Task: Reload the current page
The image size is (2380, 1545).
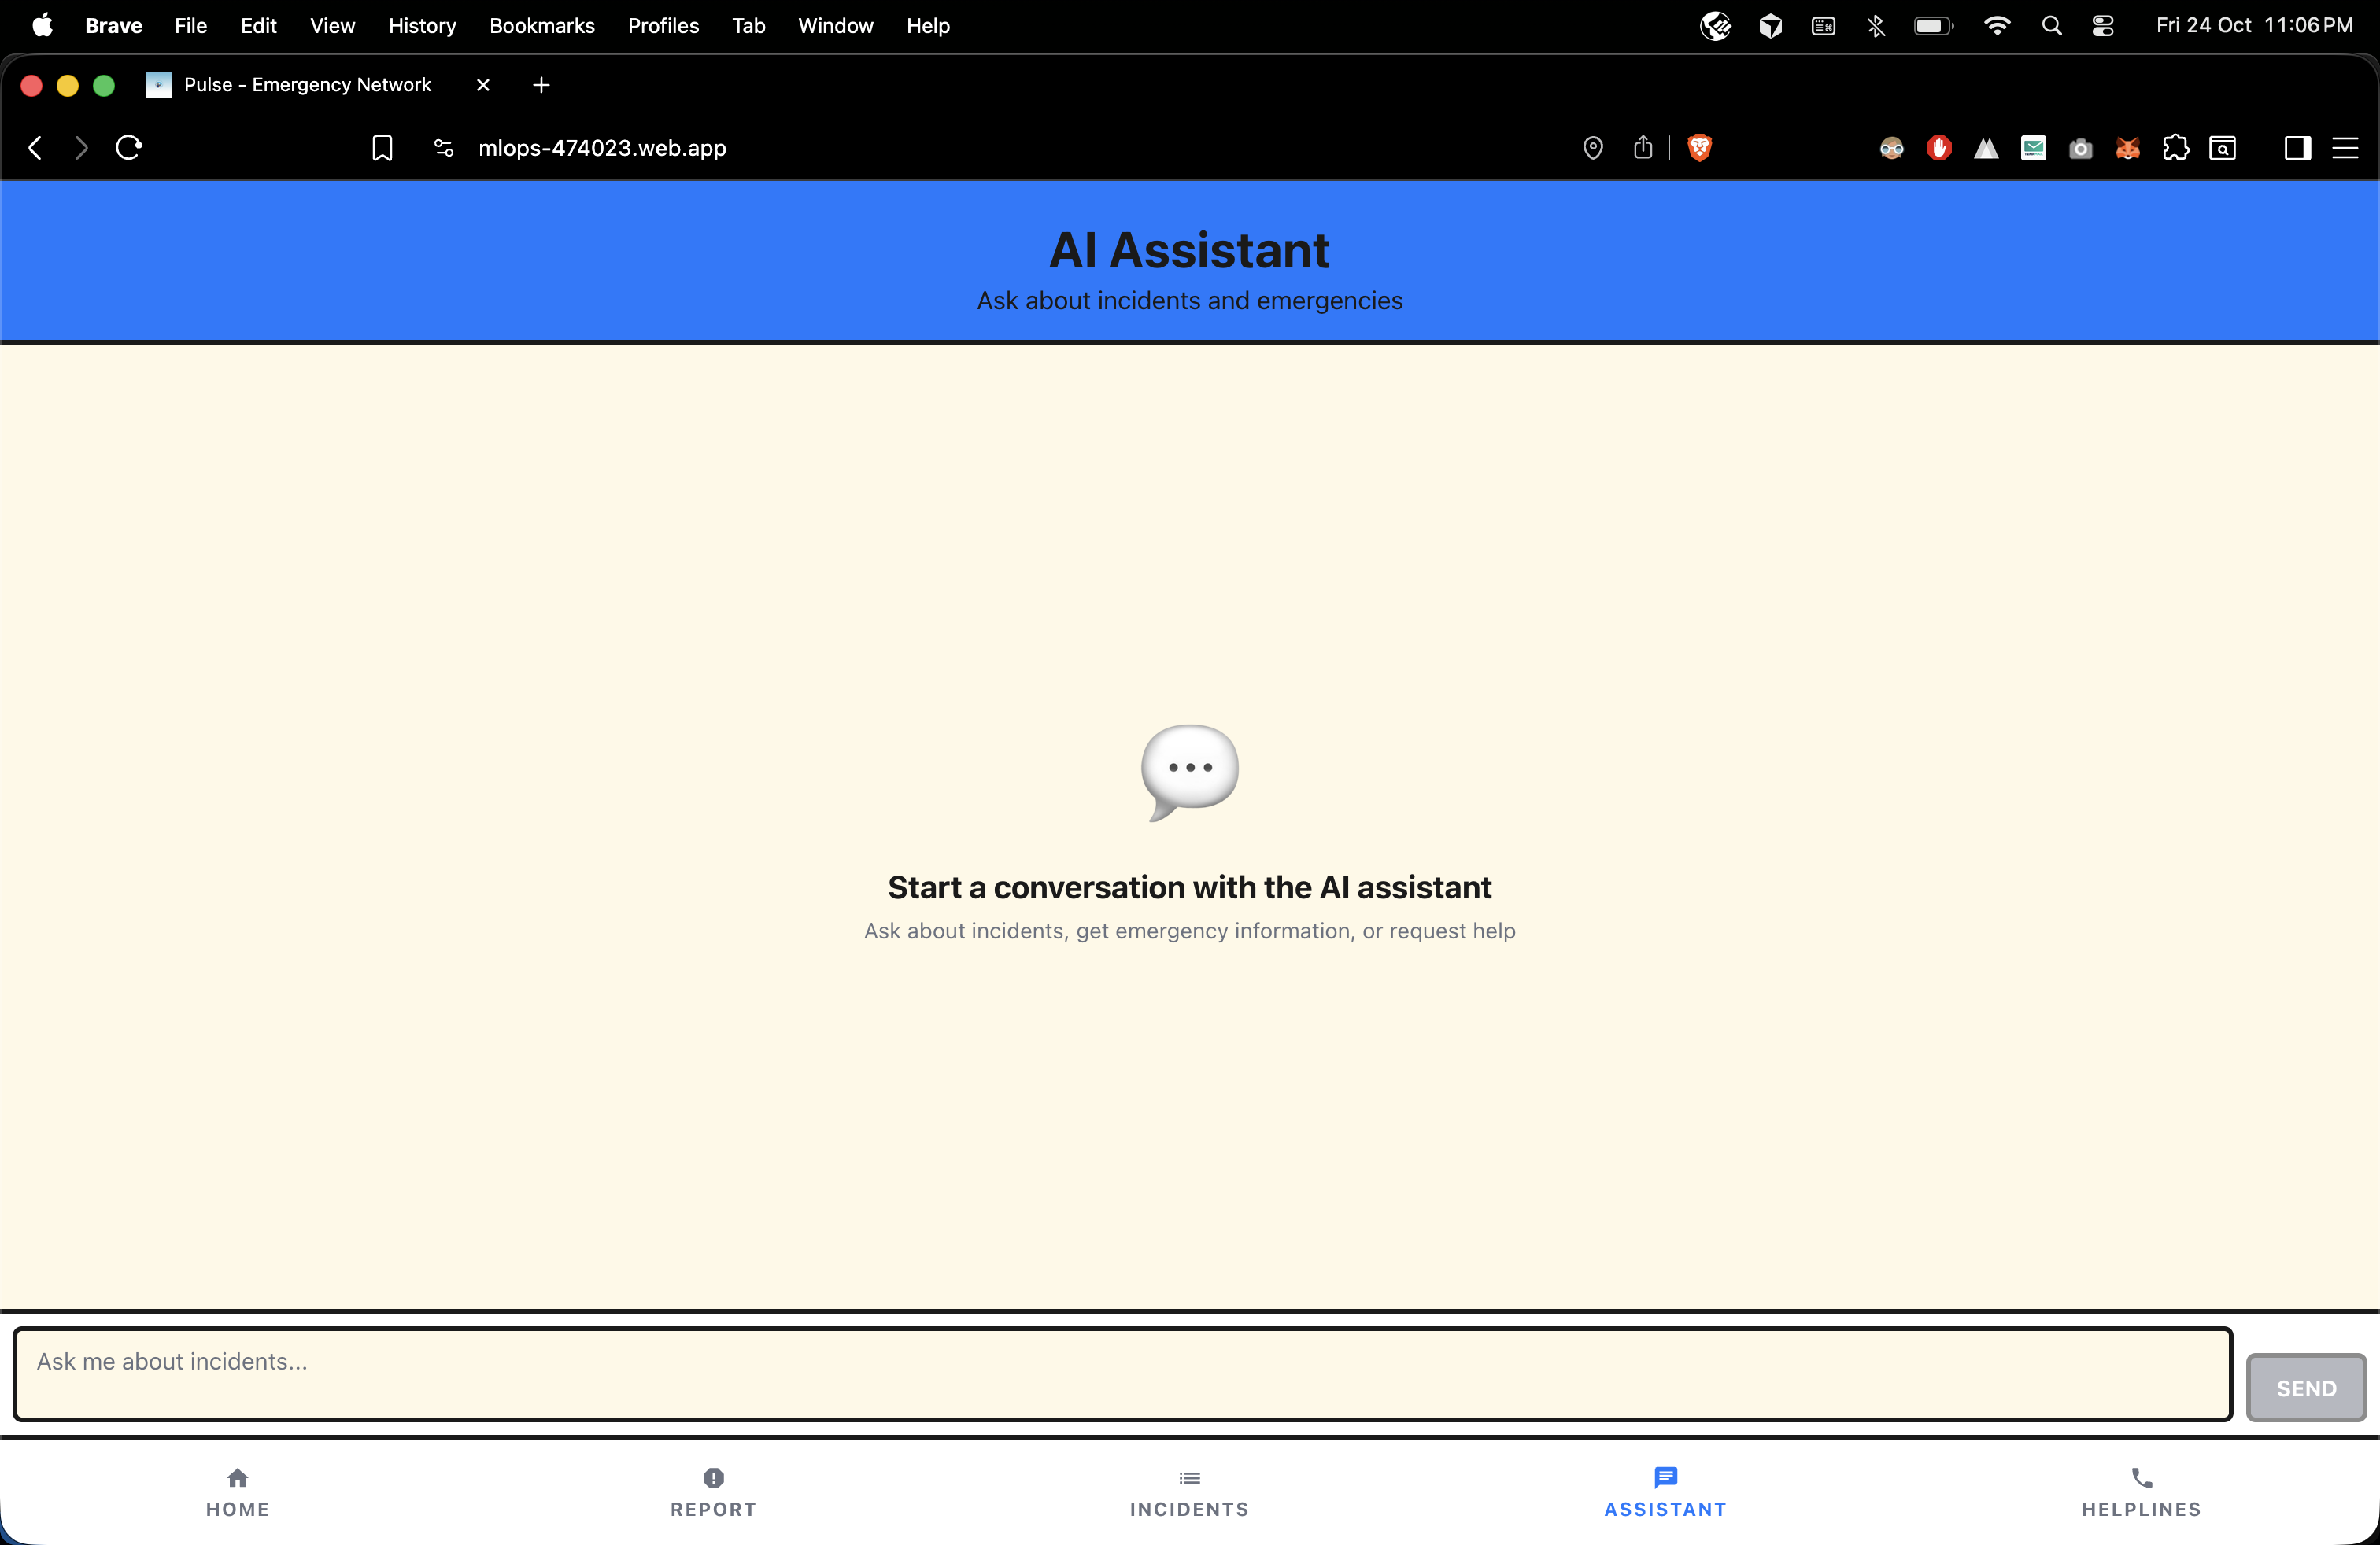Action: tap(129, 148)
